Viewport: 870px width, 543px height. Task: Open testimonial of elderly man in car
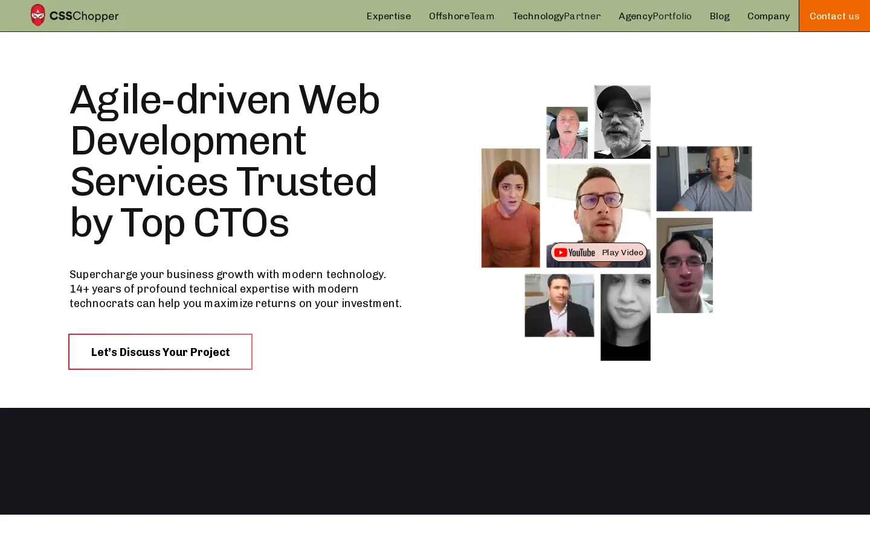click(x=567, y=133)
